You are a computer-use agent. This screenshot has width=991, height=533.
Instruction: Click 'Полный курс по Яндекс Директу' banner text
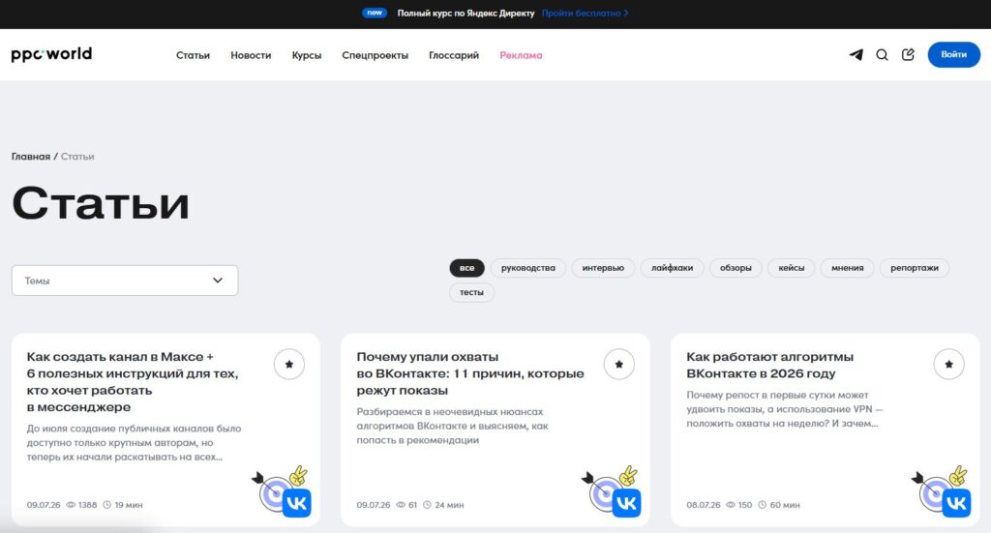click(x=465, y=14)
